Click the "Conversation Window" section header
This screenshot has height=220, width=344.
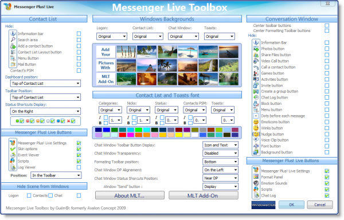tap(292, 19)
